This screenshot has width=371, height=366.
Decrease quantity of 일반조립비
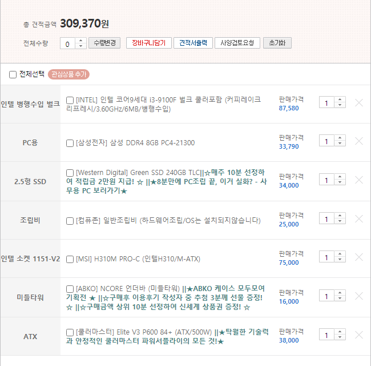340,221
